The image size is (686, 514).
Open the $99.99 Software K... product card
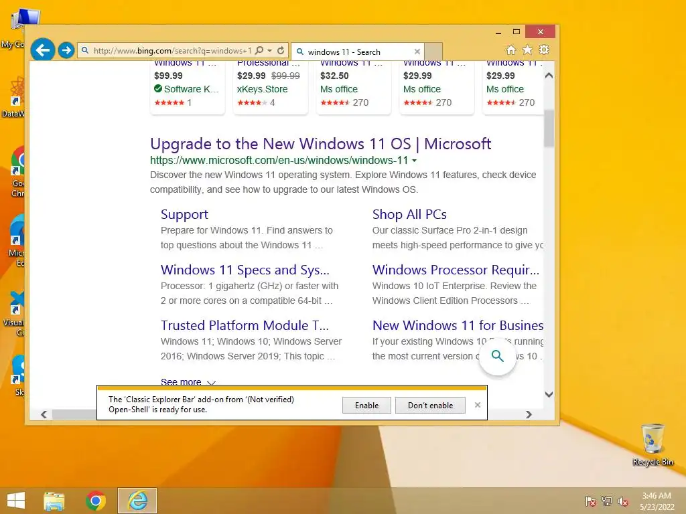click(x=188, y=86)
